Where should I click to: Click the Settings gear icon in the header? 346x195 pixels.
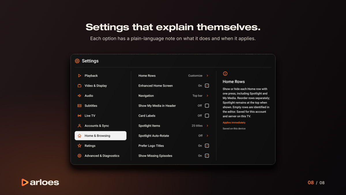[x=77, y=61]
